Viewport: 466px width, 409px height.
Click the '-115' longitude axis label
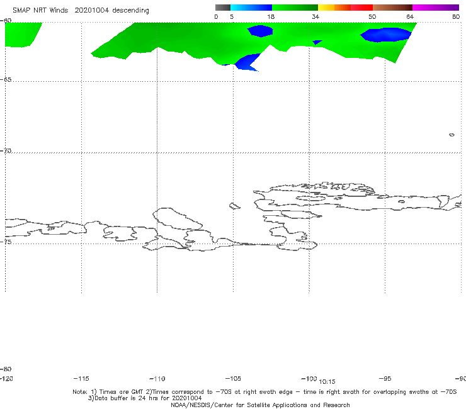click(x=81, y=378)
